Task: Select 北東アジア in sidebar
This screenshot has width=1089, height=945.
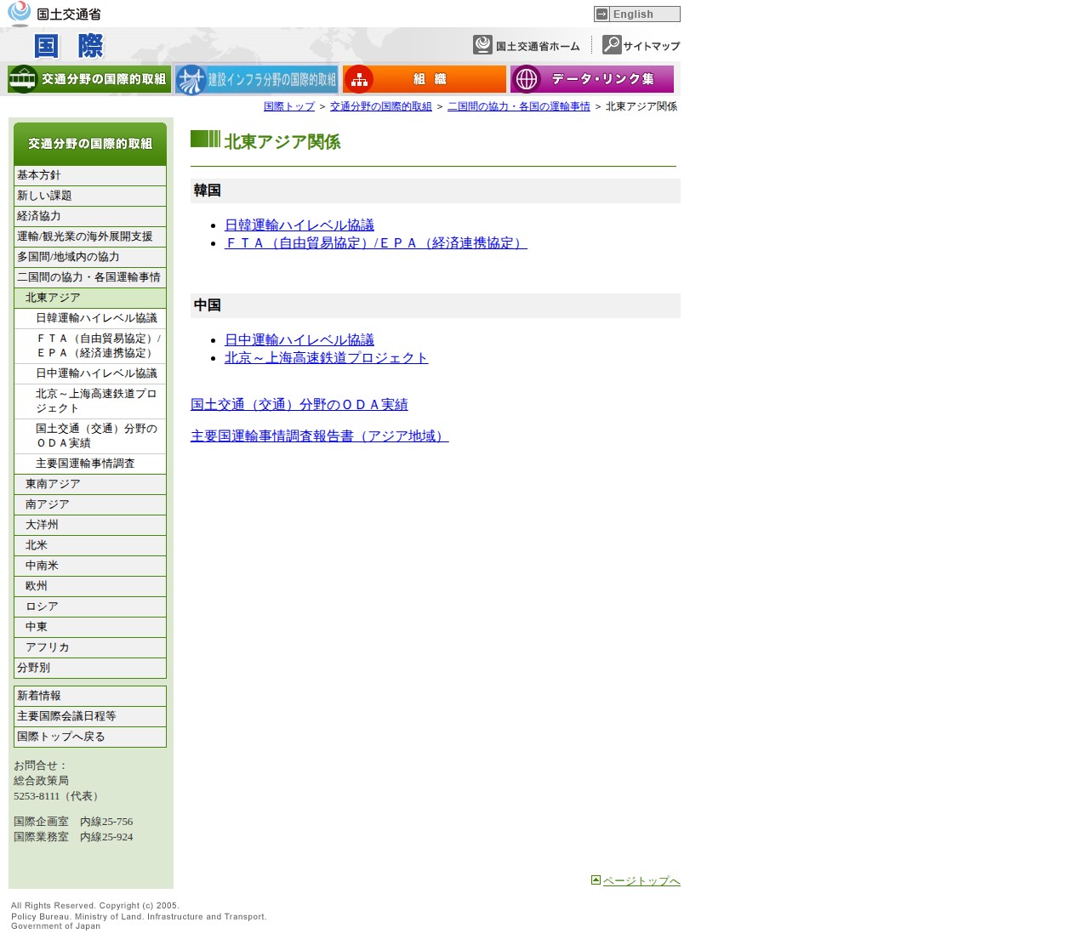Action: (x=90, y=298)
